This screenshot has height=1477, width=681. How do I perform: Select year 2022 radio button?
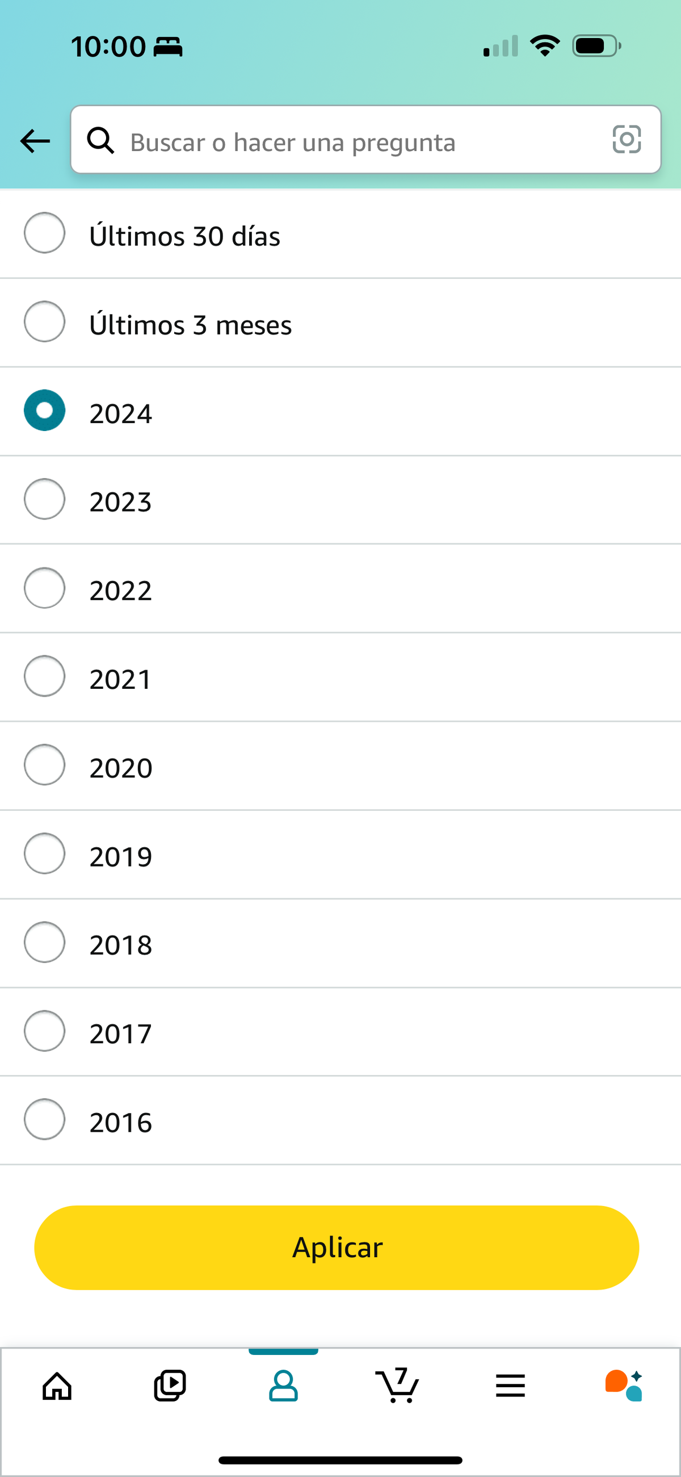pos(44,588)
